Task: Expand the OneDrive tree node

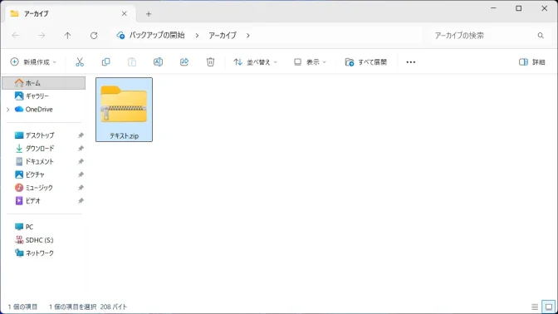Action: (x=8, y=110)
